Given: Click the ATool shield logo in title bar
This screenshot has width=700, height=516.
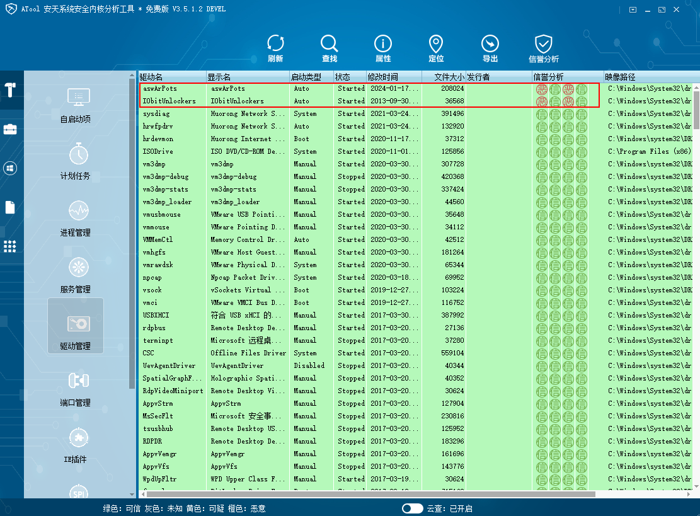Looking at the screenshot, I should 11,9.
